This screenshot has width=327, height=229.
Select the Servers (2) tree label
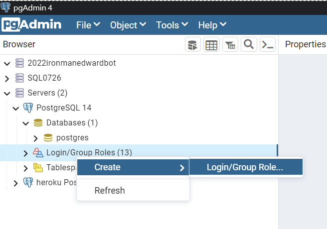click(47, 93)
